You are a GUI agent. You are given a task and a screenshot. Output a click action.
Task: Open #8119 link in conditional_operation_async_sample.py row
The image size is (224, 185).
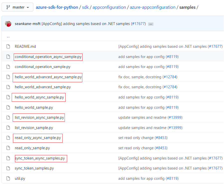pyautogui.click(x=172, y=57)
